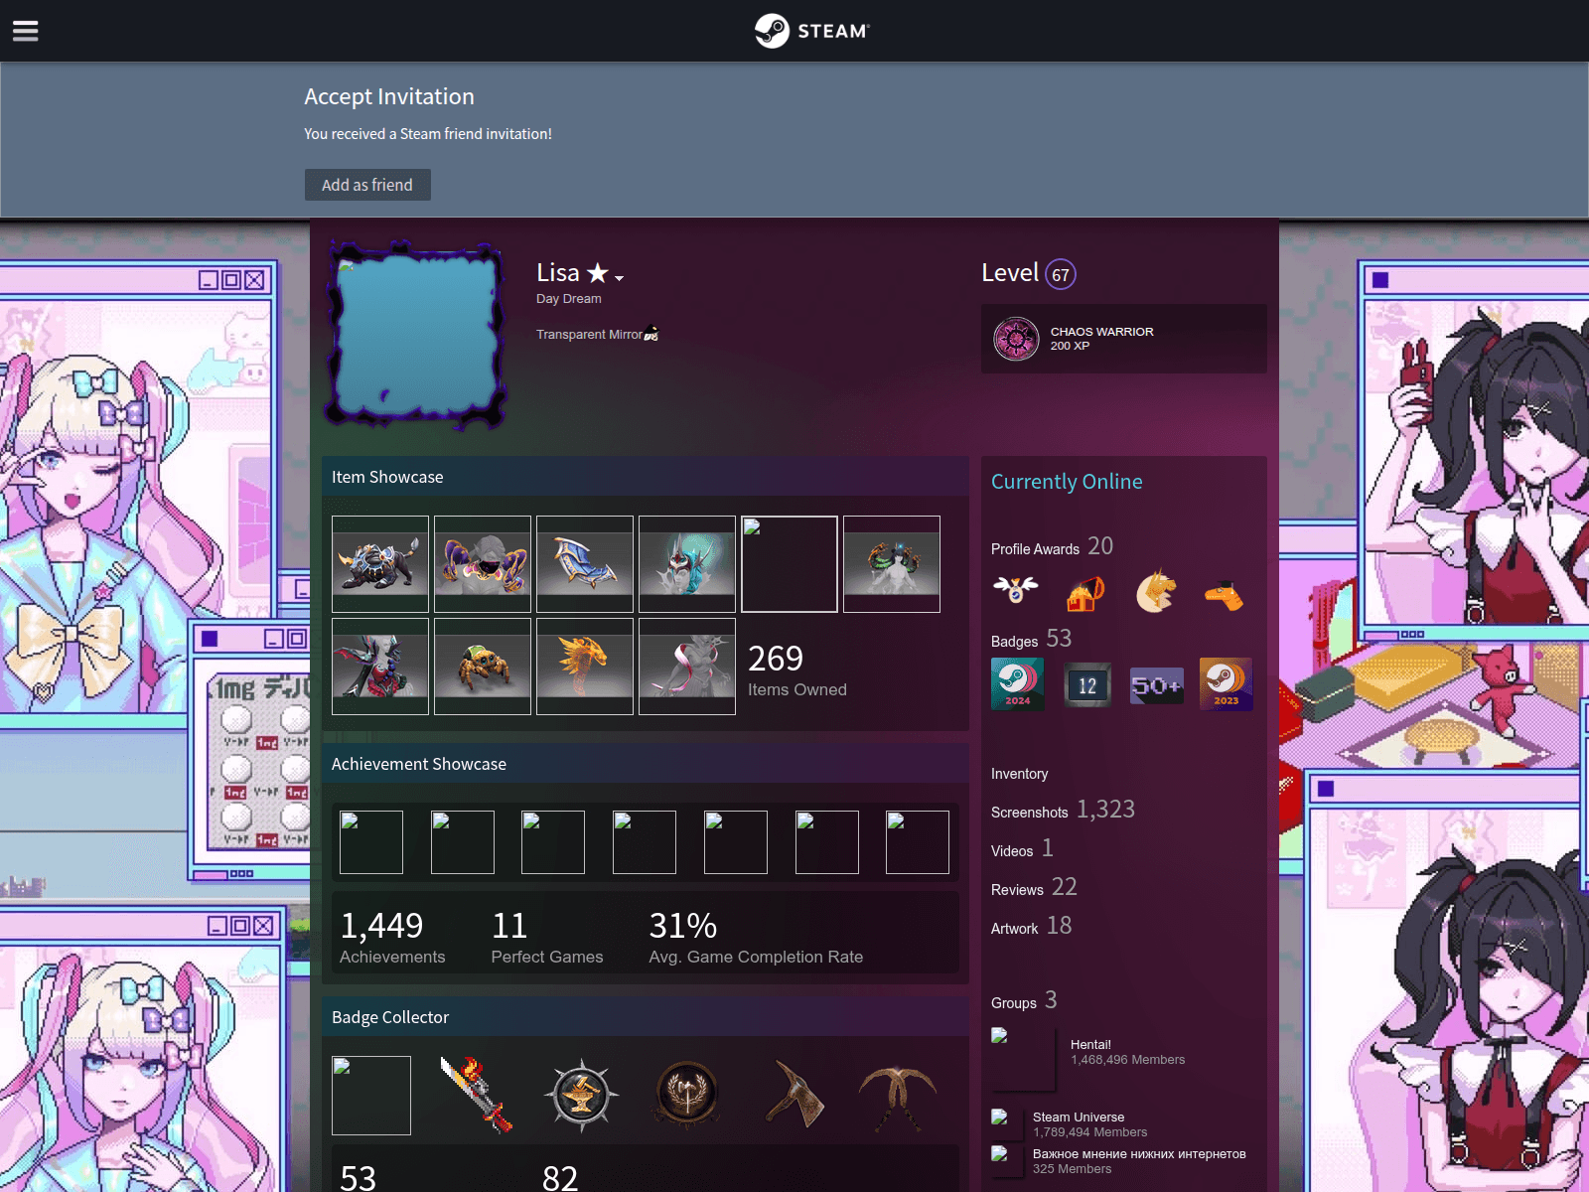1589x1192 pixels.
Task: Open the treasure chest profile award
Action: 1085,594
